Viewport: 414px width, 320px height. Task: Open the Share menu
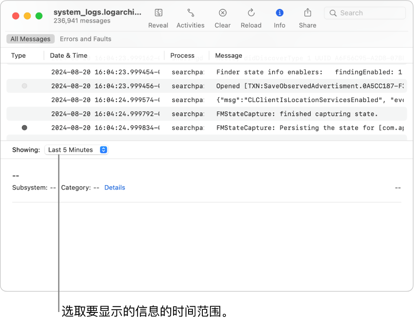coord(308,13)
